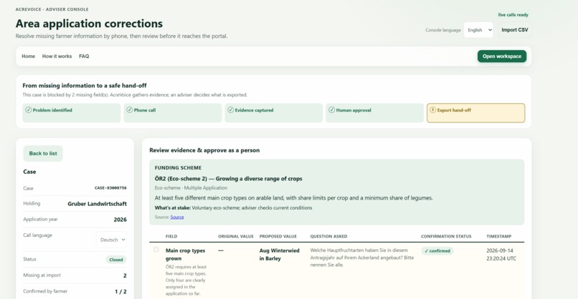Viewport: 578px width, 299px height.
Task: Click the Phone call checkmark icon
Action: (x=129, y=110)
